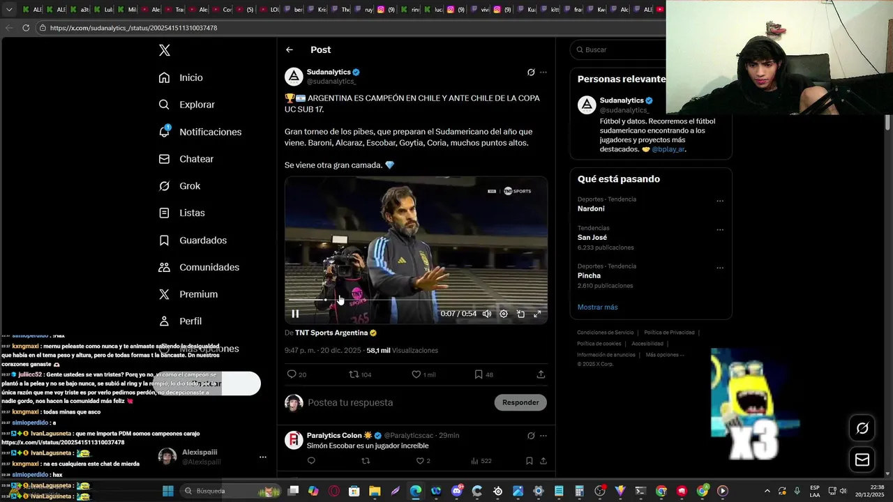Show hidden system tray icons
This screenshot has width=893, height=502.
click(x=767, y=491)
